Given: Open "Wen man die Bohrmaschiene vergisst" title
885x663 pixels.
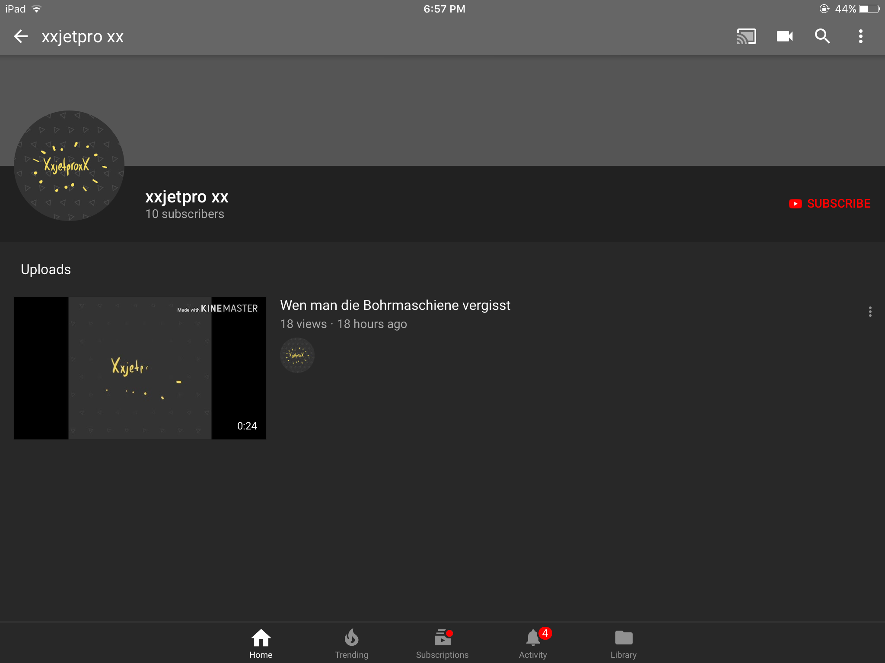Looking at the screenshot, I should 395,305.
